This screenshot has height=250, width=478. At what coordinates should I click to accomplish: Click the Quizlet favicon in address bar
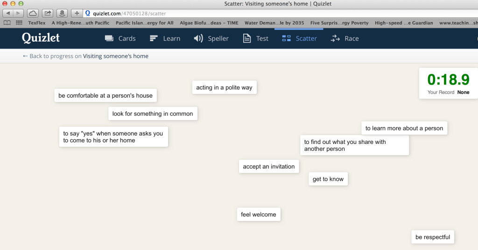(x=88, y=13)
